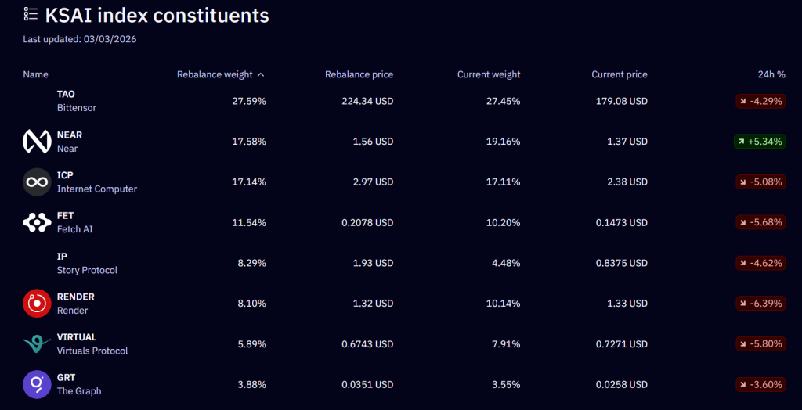Screen dimensions: 802x410
Task: Click the GRT The Graph name text
Action: coord(78,384)
